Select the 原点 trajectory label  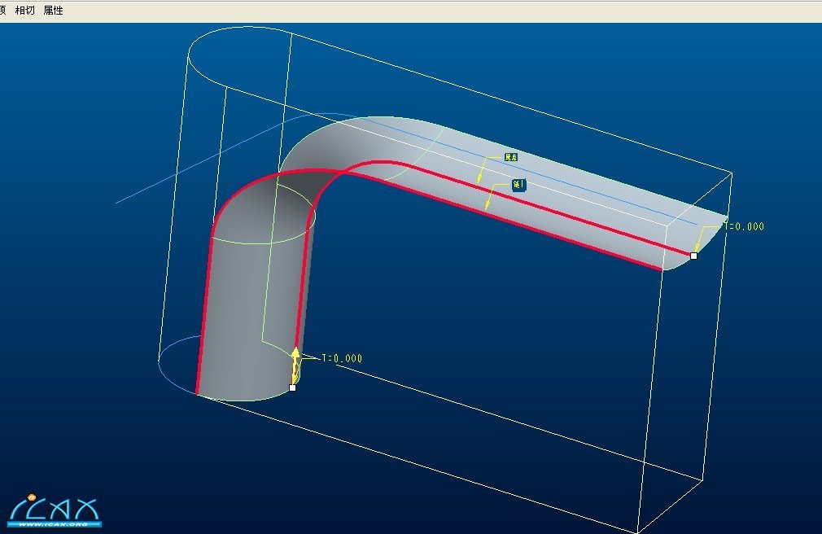click(x=511, y=156)
